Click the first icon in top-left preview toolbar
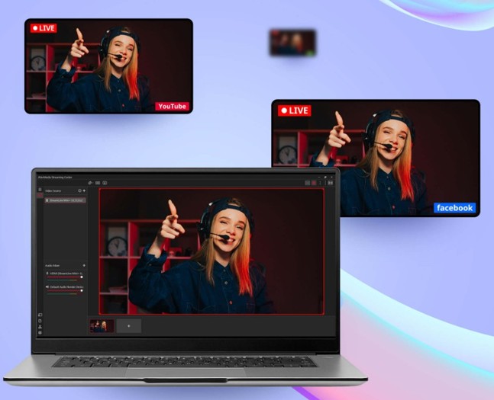Image resolution: width=494 pixels, height=400 pixels. point(90,183)
